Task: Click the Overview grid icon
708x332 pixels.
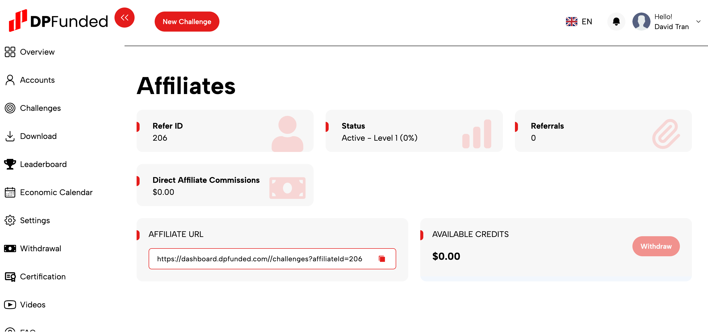Action: 10,52
